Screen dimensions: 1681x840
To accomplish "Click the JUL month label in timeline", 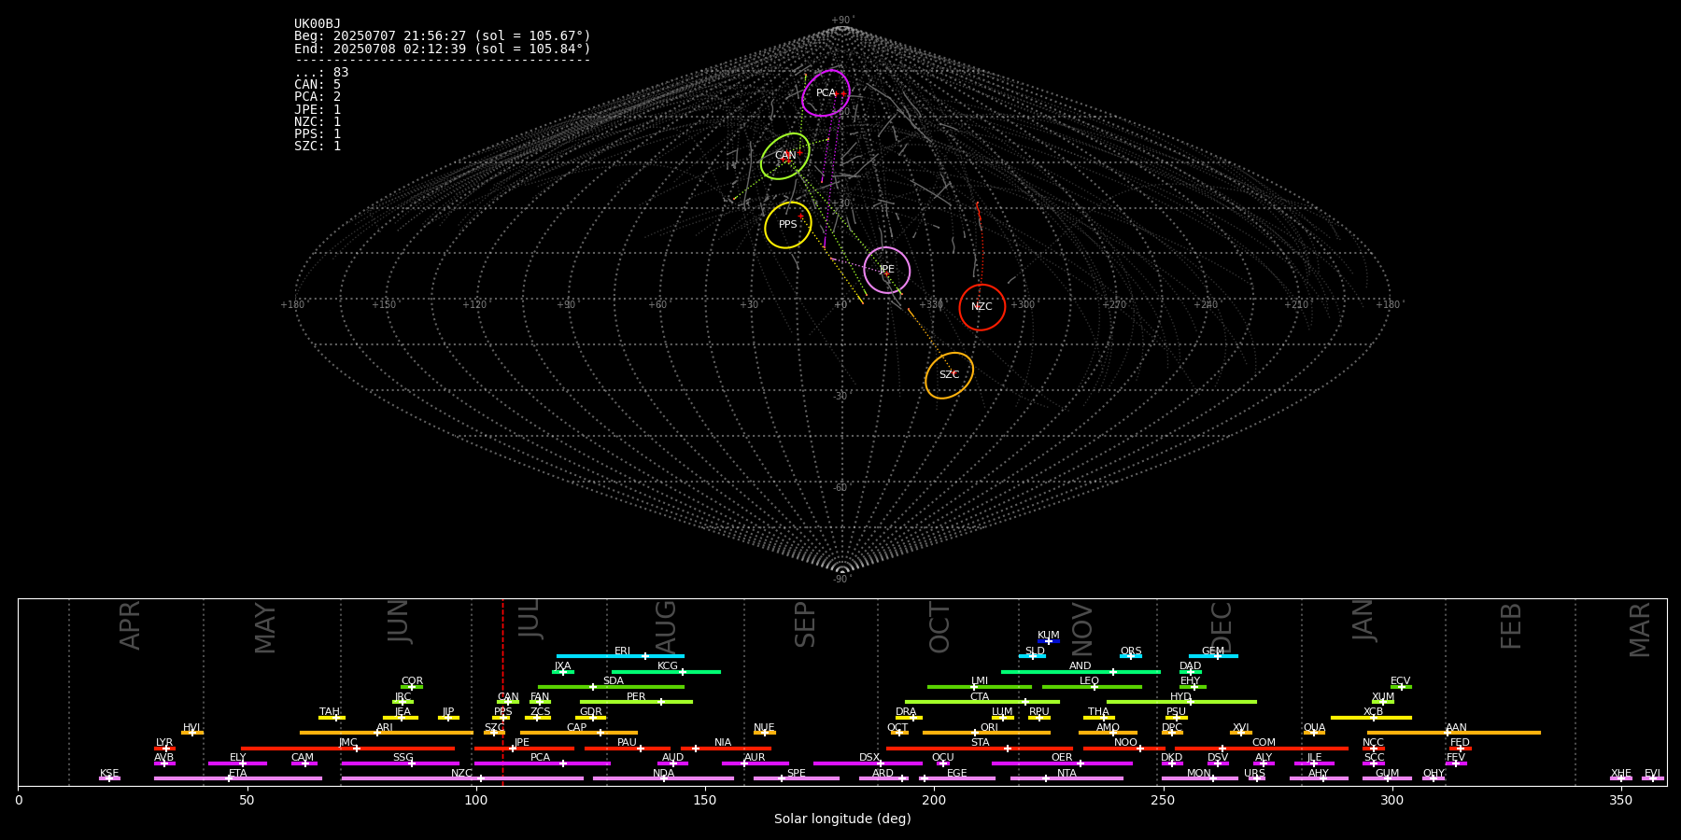I will (529, 619).
